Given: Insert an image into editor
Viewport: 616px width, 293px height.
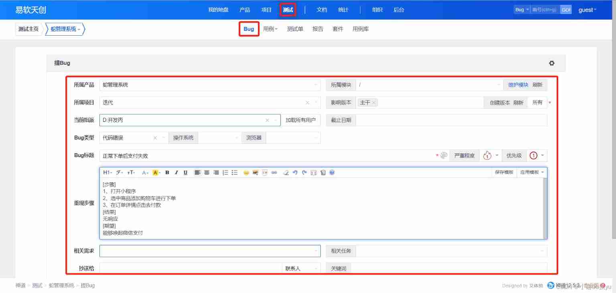Looking at the screenshot, I should (255, 172).
